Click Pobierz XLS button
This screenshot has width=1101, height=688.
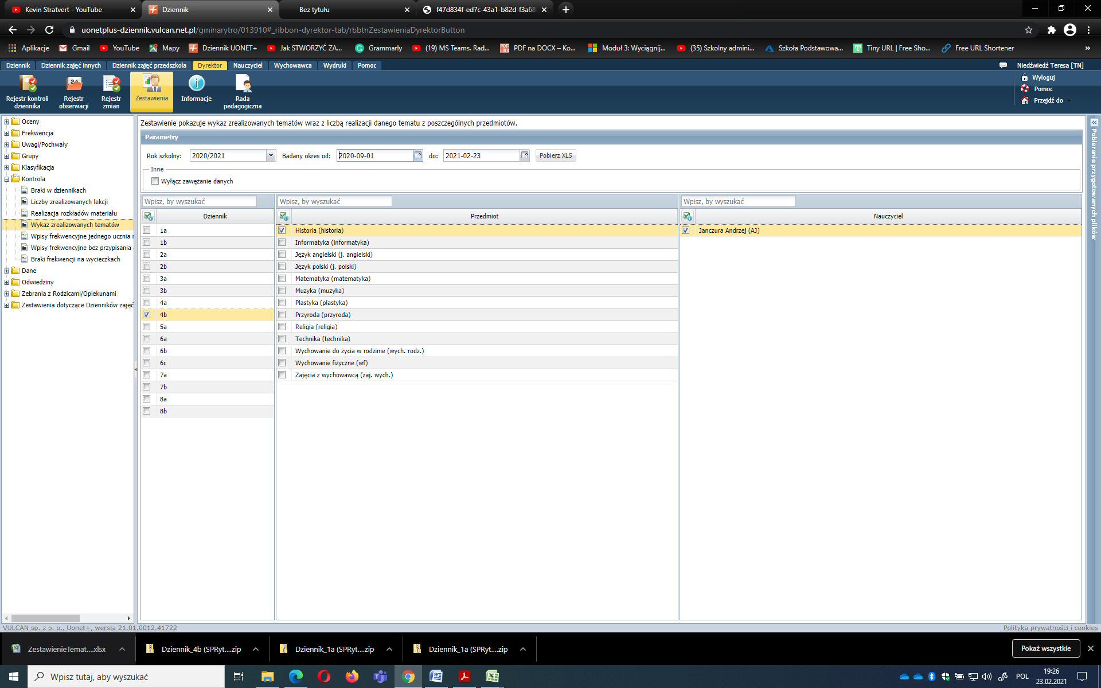[x=555, y=155]
